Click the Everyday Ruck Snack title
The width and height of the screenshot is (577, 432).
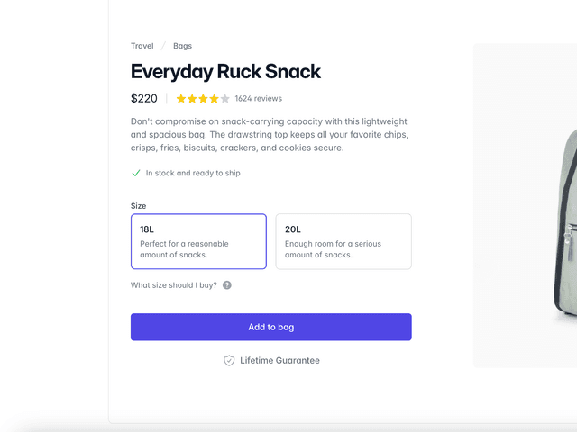pos(225,72)
